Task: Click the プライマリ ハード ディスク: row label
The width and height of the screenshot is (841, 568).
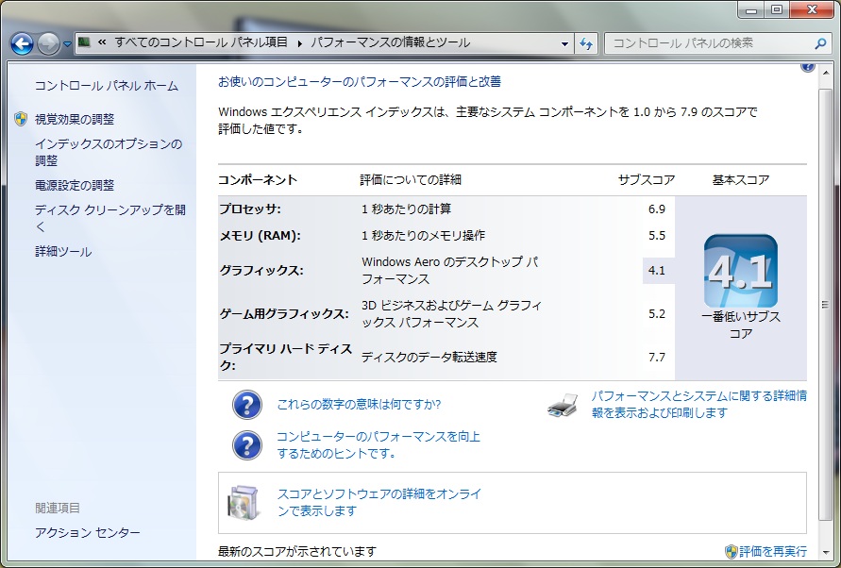Action: click(285, 357)
